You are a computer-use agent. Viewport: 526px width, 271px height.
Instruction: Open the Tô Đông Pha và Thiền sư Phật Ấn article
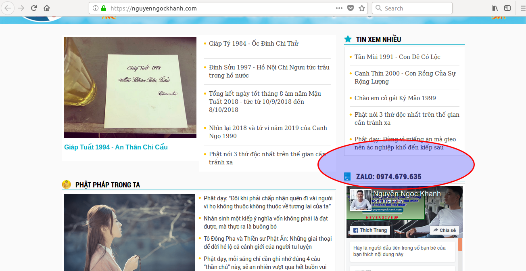coord(268,243)
